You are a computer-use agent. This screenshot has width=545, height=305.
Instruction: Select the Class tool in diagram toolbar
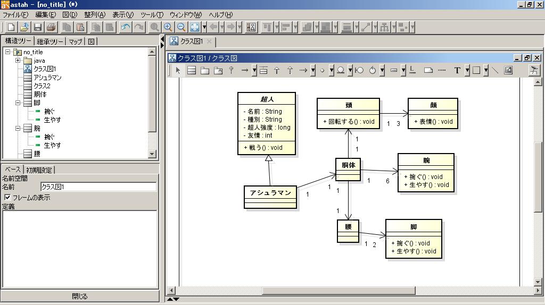[x=192, y=71]
